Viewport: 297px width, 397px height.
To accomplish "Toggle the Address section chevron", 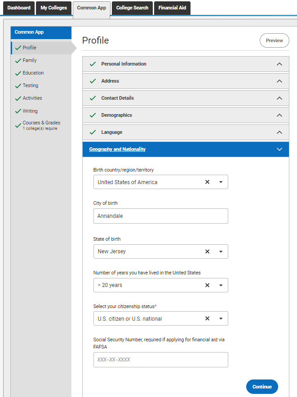I will coord(279,81).
